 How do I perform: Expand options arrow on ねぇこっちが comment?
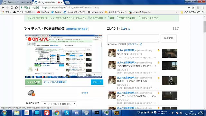tap(155, 103)
